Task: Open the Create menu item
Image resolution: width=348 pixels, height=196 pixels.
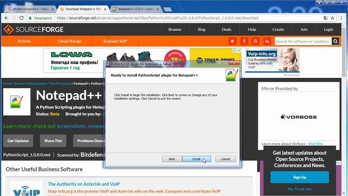Action: [278, 29]
